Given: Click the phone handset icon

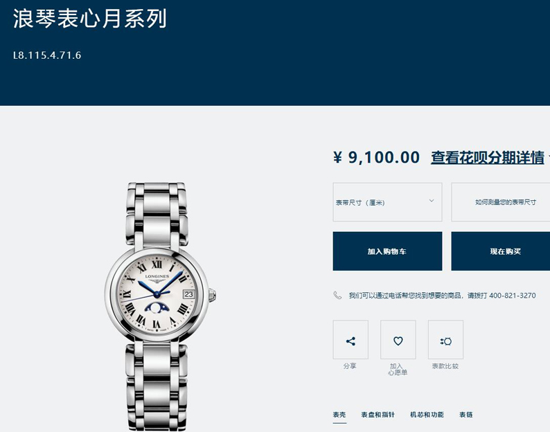Looking at the screenshot, I should 337,295.
